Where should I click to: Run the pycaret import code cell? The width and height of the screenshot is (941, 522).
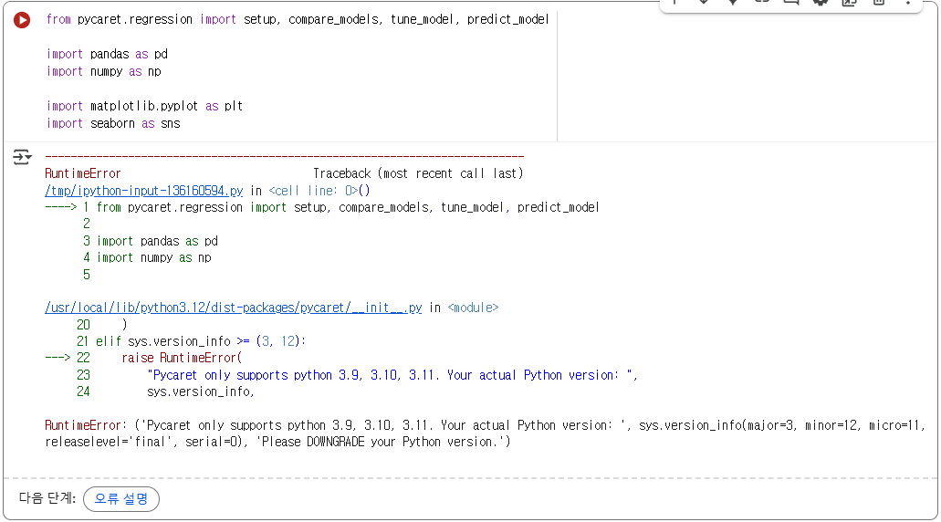[22, 20]
